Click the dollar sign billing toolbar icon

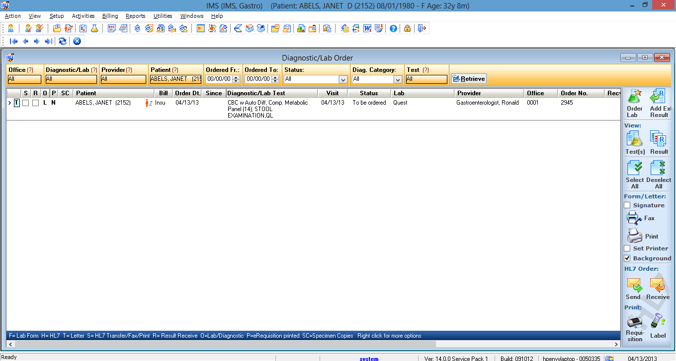coord(138,28)
